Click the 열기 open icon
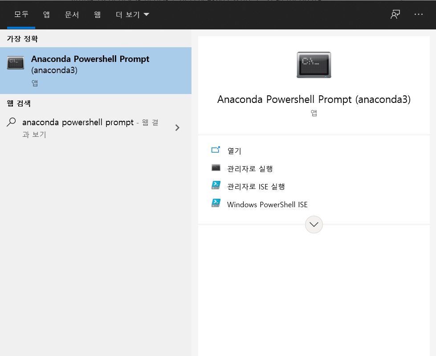 216,150
